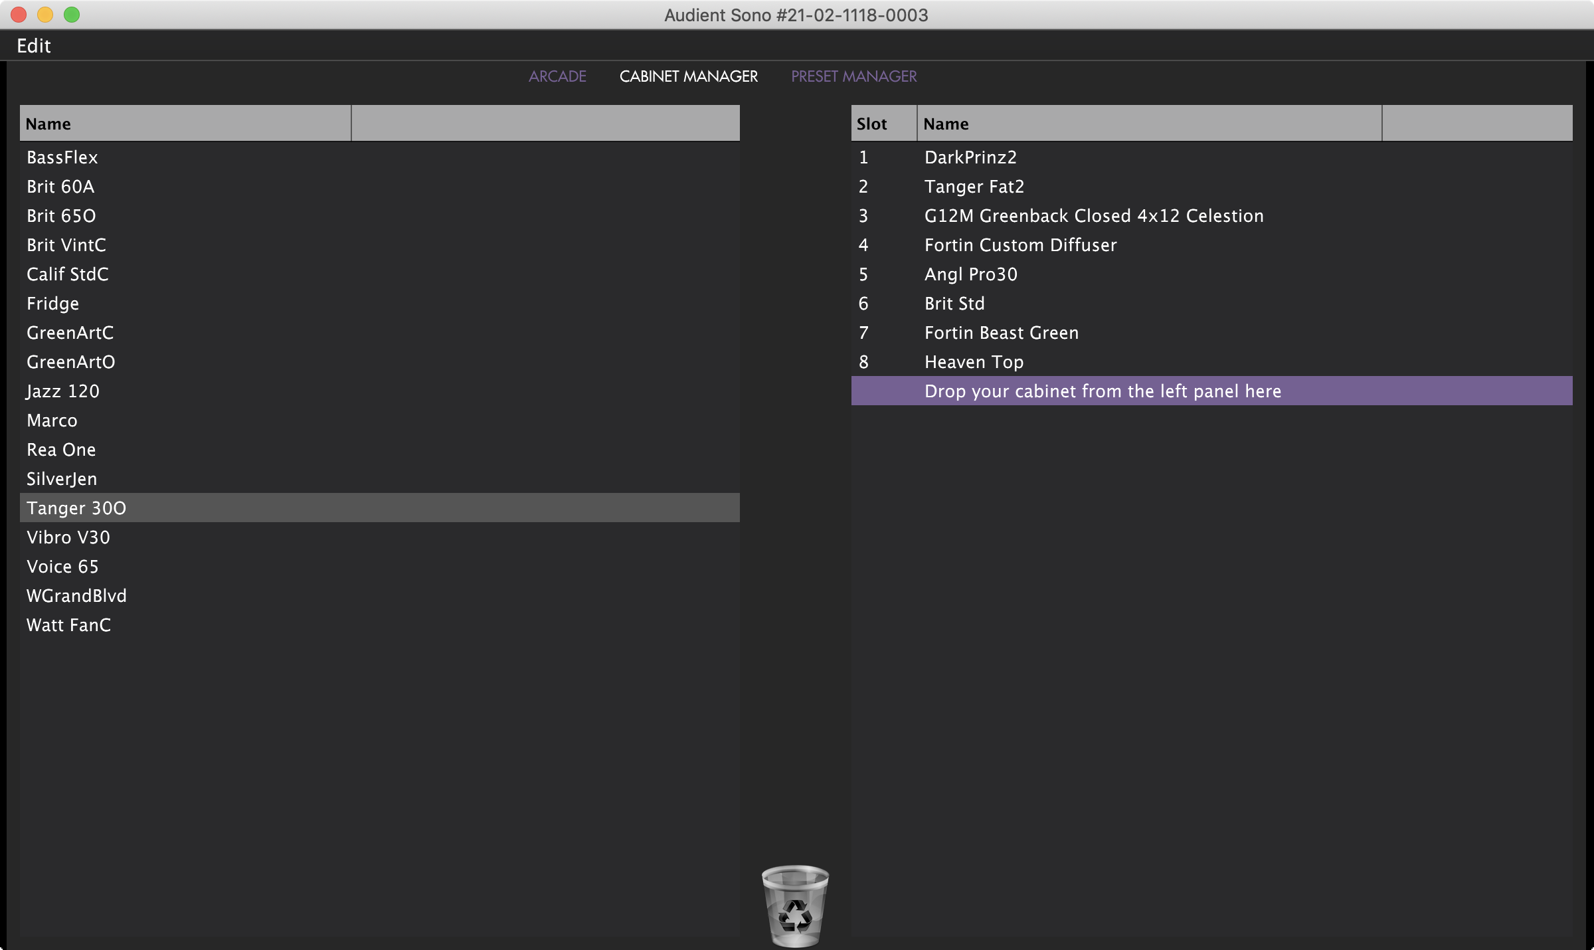Screen dimensions: 1594x950
Task: Select slot 3 G12M Greenback Closed 4x12 Celestion
Action: click(x=1212, y=216)
